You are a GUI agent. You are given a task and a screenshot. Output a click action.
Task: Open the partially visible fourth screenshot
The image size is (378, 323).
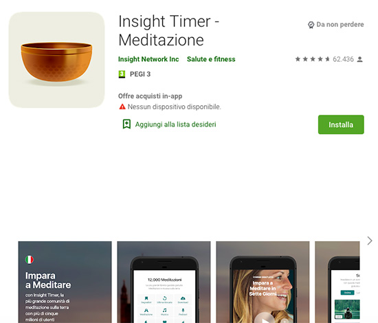(x=337, y=282)
